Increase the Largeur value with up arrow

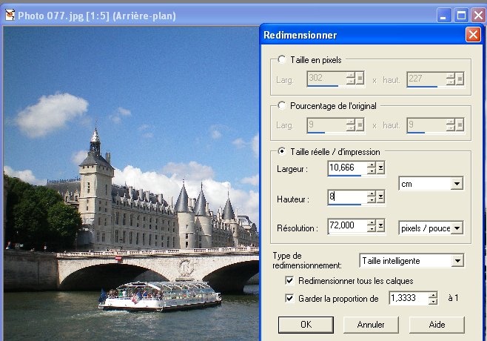[x=372, y=165]
